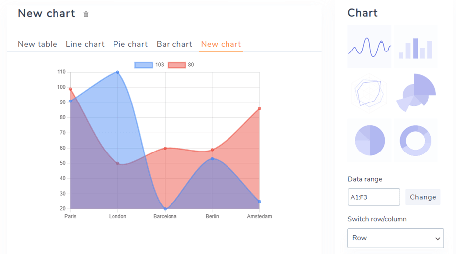
Task: Select the line chart type icon
Action: (x=369, y=47)
